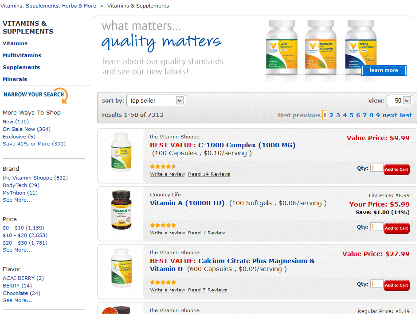
Task: Expand See More under Brand
Action: (x=17, y=200)
